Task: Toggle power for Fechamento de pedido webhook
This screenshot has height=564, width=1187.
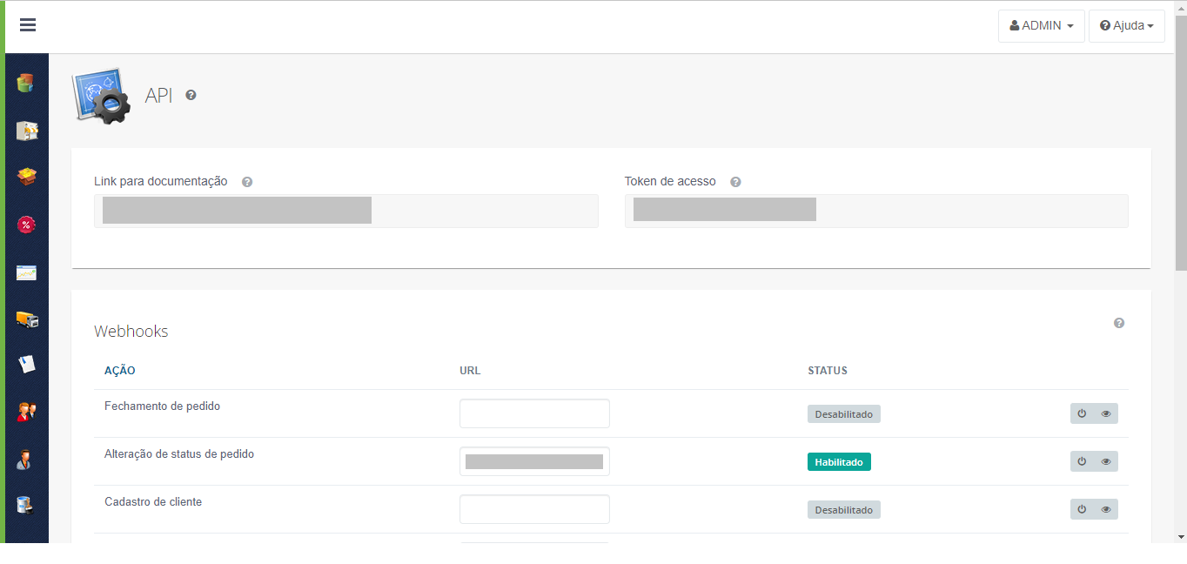Action: coord(1082,413)
